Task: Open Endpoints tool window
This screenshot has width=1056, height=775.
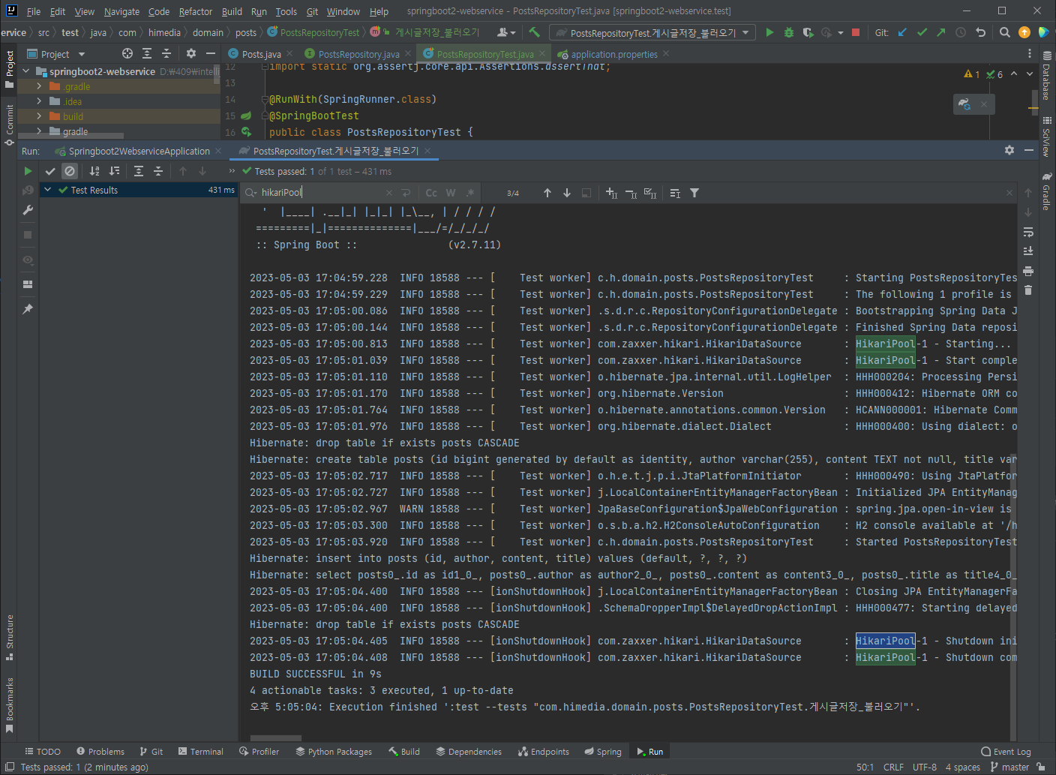Action: pyautogui.click(x=544, y=751)
